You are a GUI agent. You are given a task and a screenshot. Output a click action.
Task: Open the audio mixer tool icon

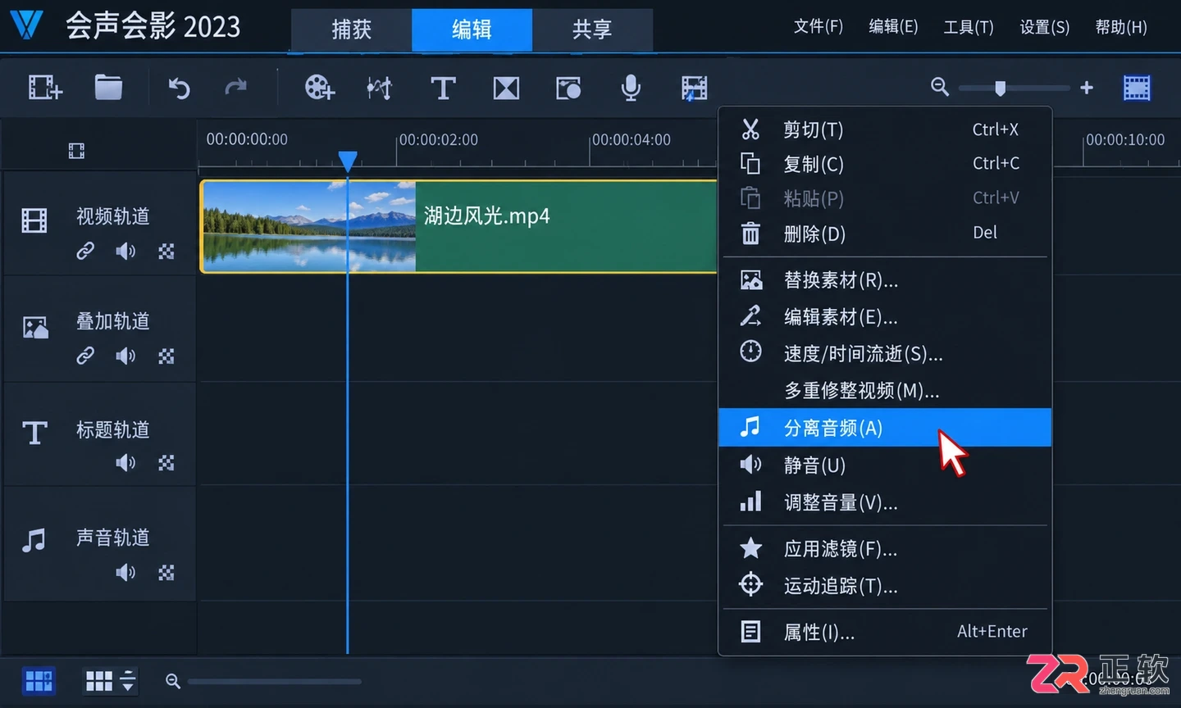pos(380,88)
